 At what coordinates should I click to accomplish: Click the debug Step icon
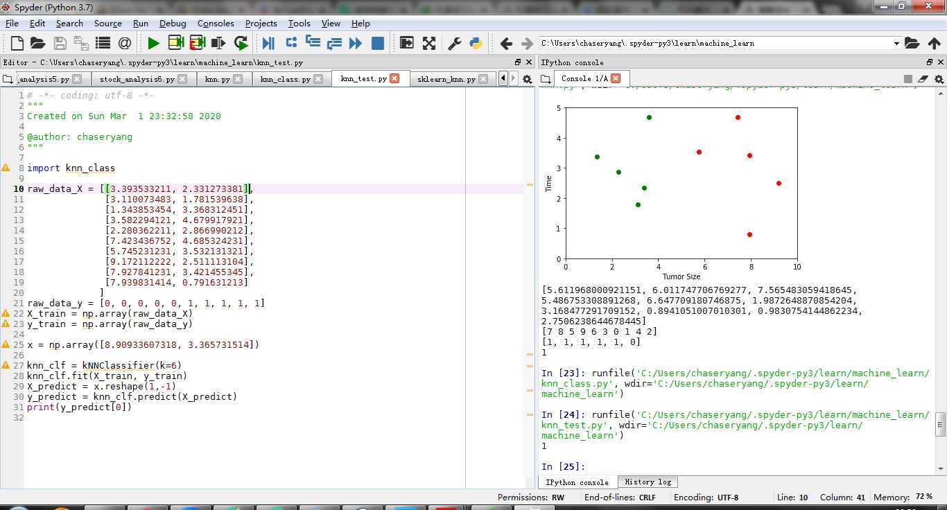pos(291,43)
